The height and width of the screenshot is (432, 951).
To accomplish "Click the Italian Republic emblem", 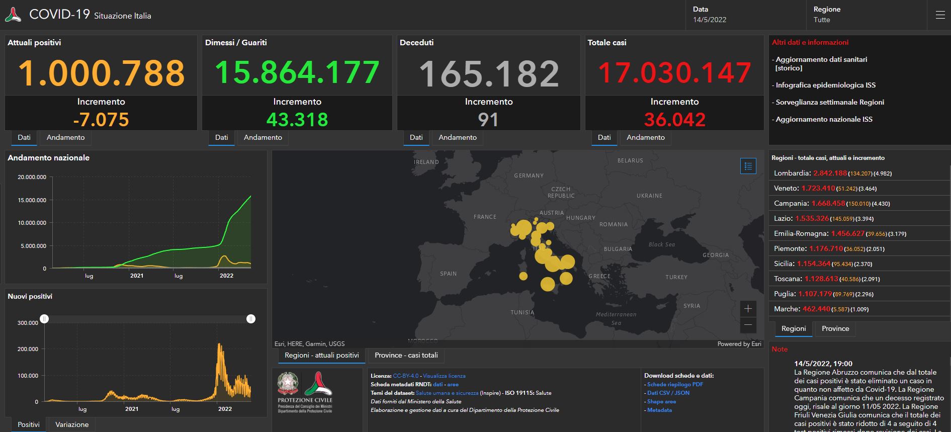I will 288,384.
